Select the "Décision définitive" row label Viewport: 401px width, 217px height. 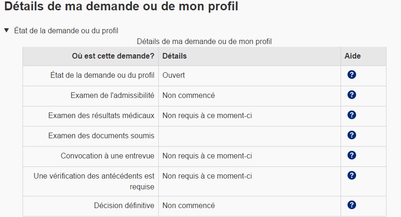click(x=124, y=205)
